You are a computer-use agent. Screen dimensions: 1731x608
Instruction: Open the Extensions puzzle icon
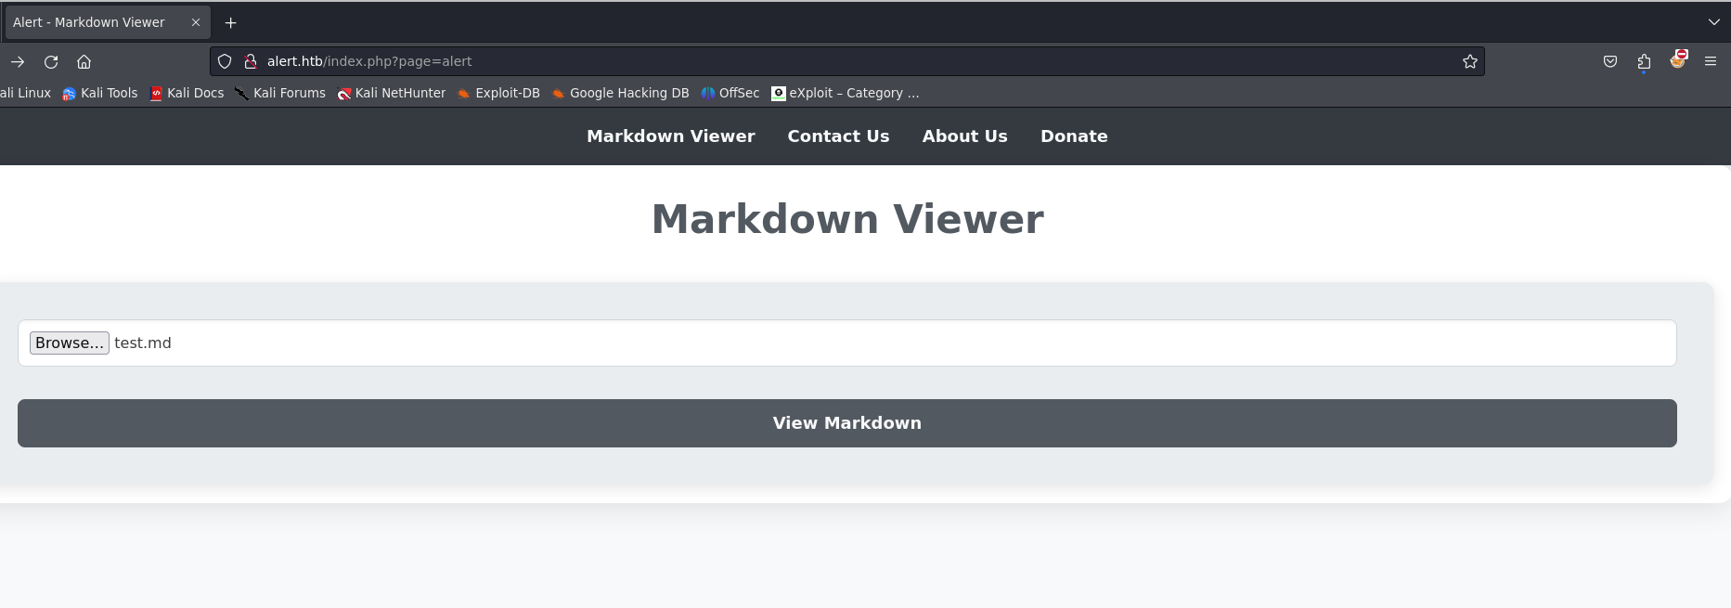[x=1644, y=61]
